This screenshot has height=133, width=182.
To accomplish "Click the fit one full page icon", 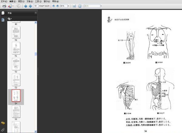I will 80,6.
